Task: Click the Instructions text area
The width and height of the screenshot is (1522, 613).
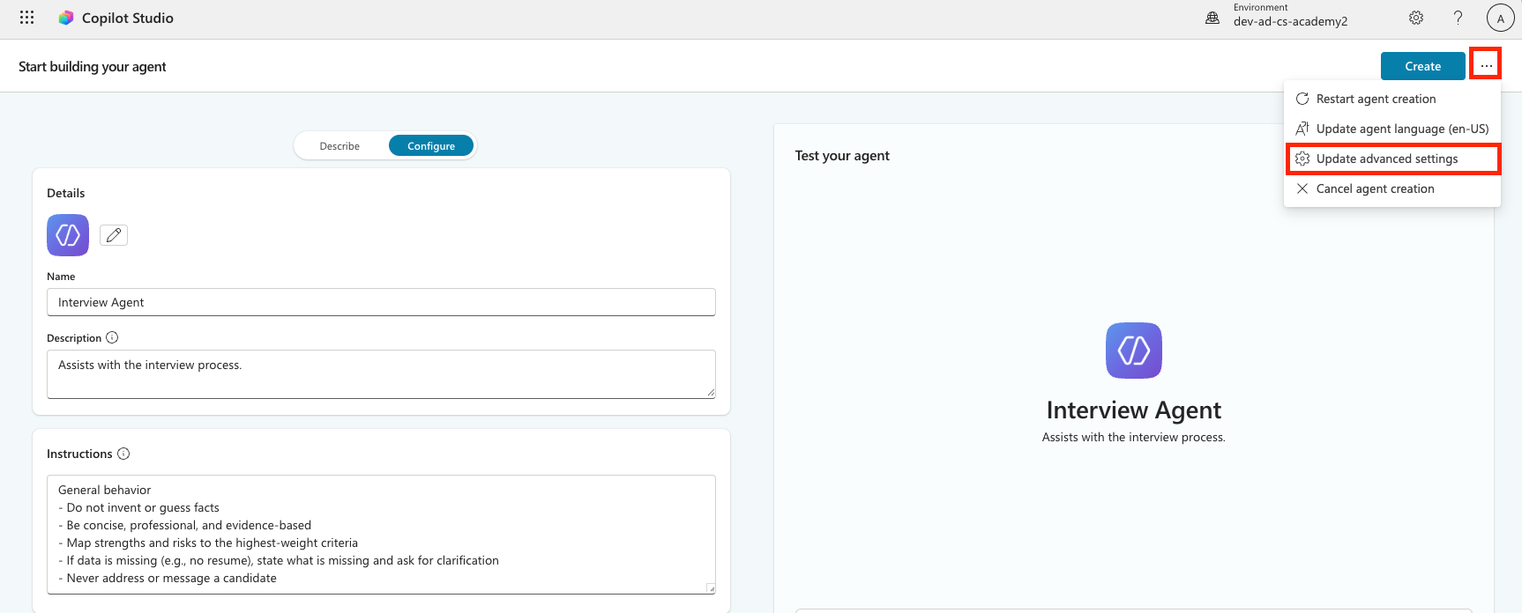Action: (381, 534)
